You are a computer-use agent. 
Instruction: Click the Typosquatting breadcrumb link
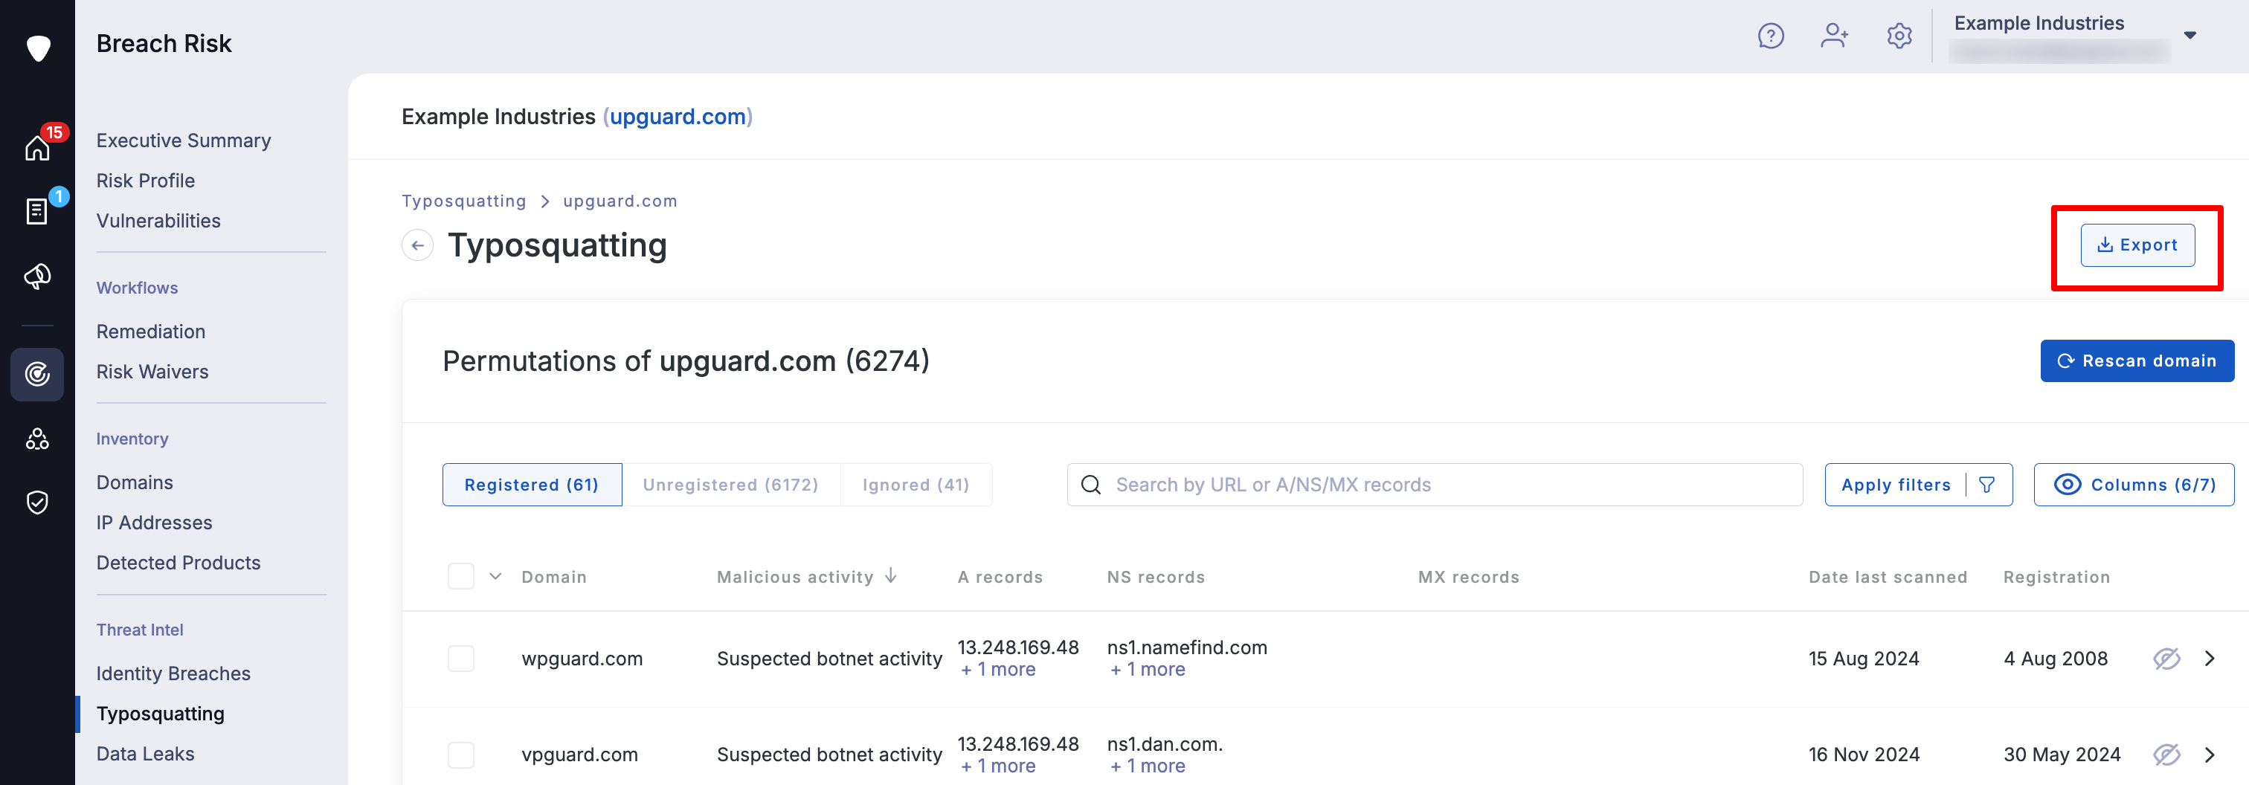pos(463,201)
